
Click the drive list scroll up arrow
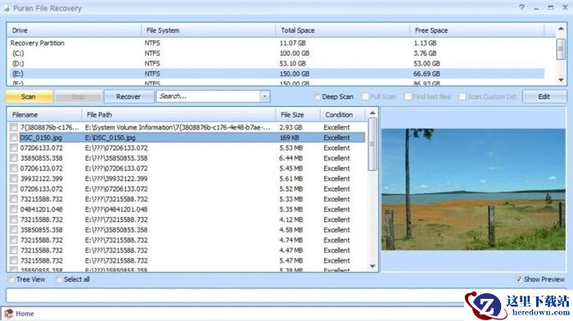click(561, 29)
